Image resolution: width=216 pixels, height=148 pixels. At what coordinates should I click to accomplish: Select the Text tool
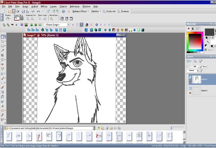pos(2,106)
